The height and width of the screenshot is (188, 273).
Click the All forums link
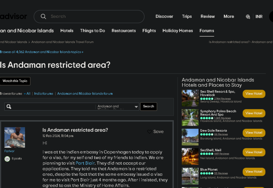point(28,94)
